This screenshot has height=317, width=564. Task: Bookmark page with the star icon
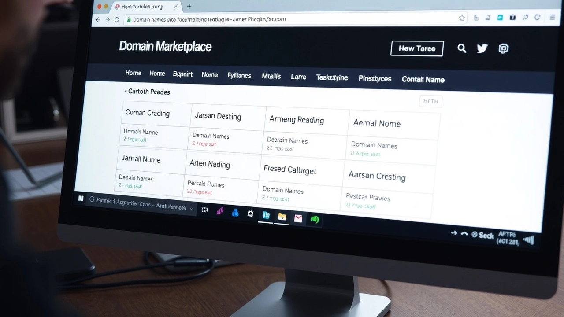coord(462,18)
